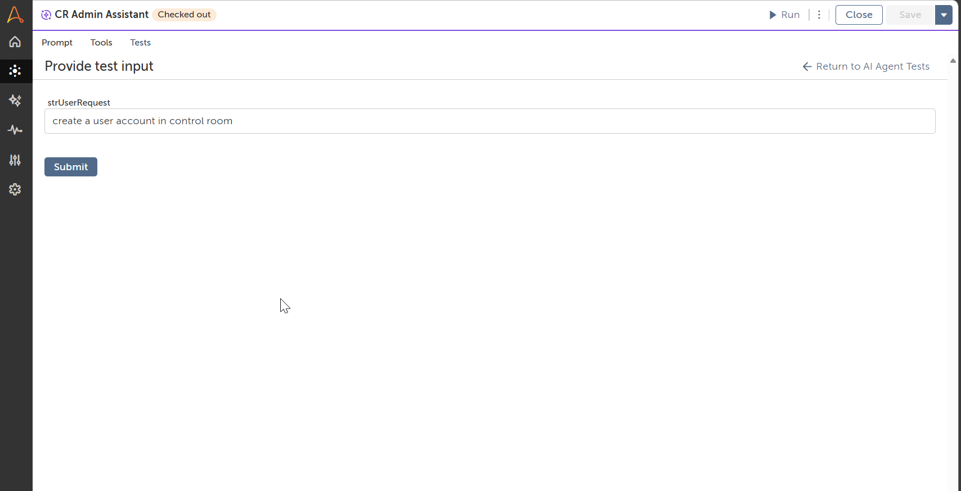Open the Home sidebar icon
Image resolution: width=961 pixels, height=491 pixels.
coord(15,42)
